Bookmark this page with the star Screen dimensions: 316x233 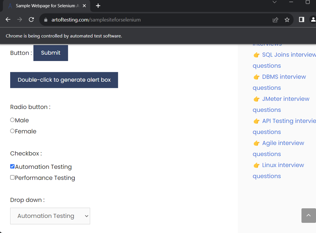tap(287, 20)
